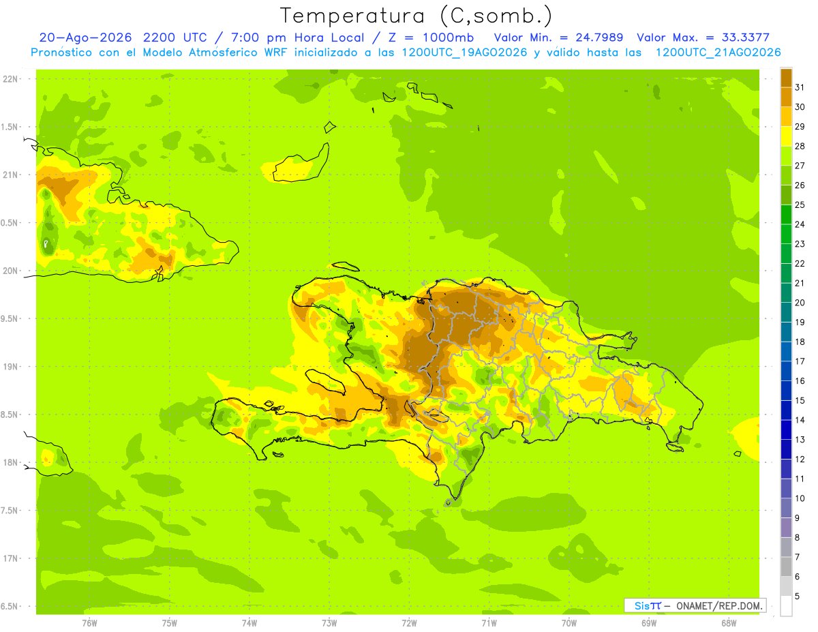Click the legend value "12"
This screenshot has height=632, width=818.
pos(800,460)
